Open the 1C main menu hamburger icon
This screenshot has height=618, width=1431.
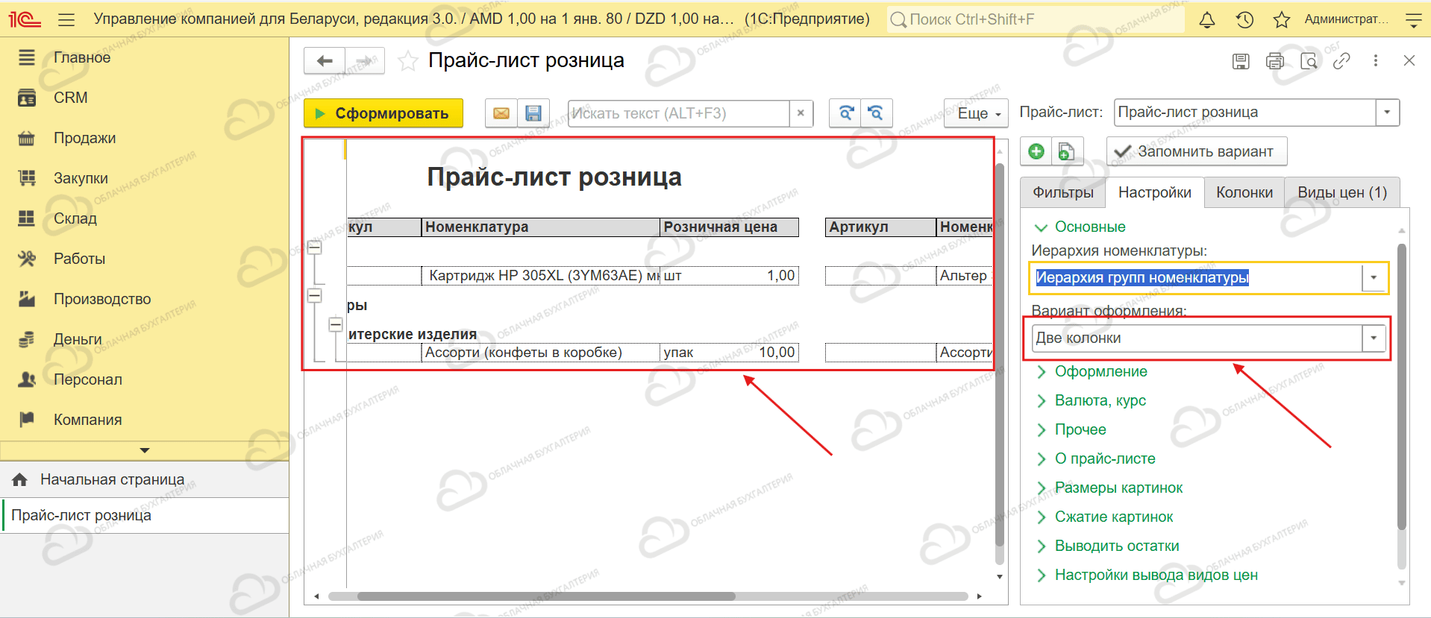[66, 19]
